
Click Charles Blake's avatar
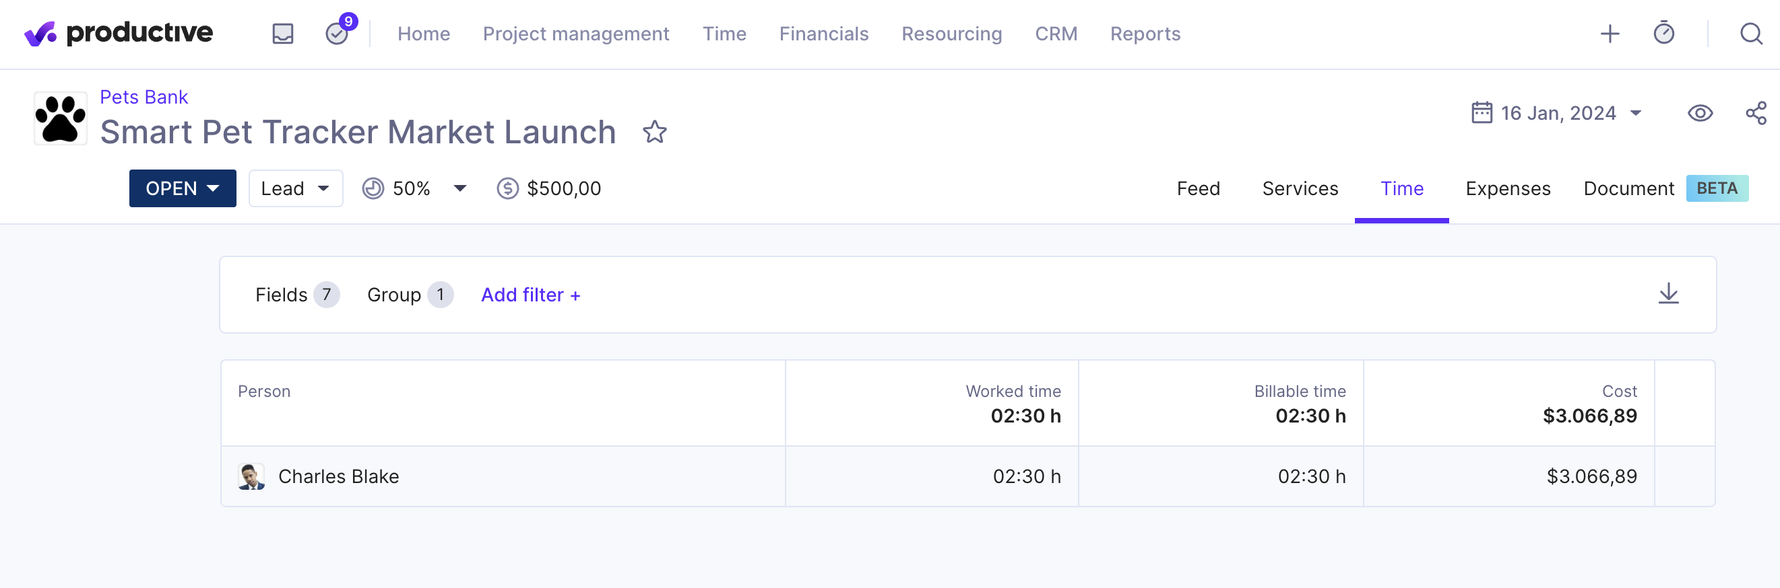[x=251, y=476]
